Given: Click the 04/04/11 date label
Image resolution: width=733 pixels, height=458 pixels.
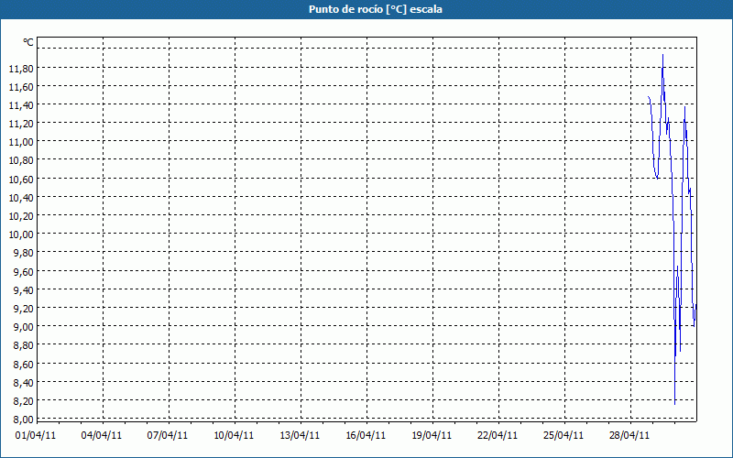Looking at the screenshot, I should tap(102, 436).
